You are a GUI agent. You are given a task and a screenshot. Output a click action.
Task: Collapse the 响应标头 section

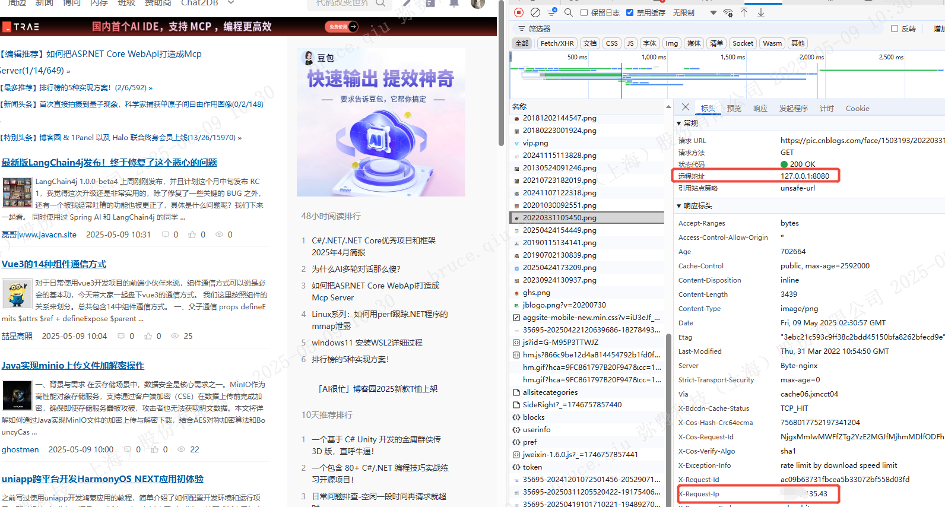point(679,206)
